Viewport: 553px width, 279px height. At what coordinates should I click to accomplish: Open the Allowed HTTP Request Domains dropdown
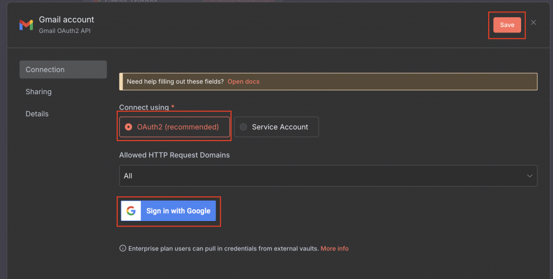pyautogui.click(x=328, y=176)
